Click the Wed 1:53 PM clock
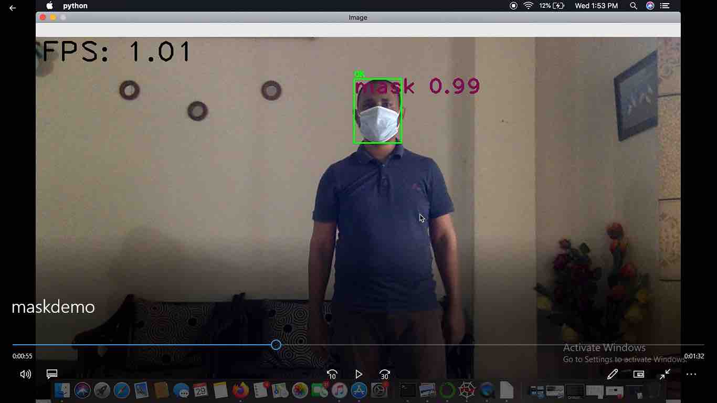The width and height of the screenshot is (717, 403). coord(596,6)
